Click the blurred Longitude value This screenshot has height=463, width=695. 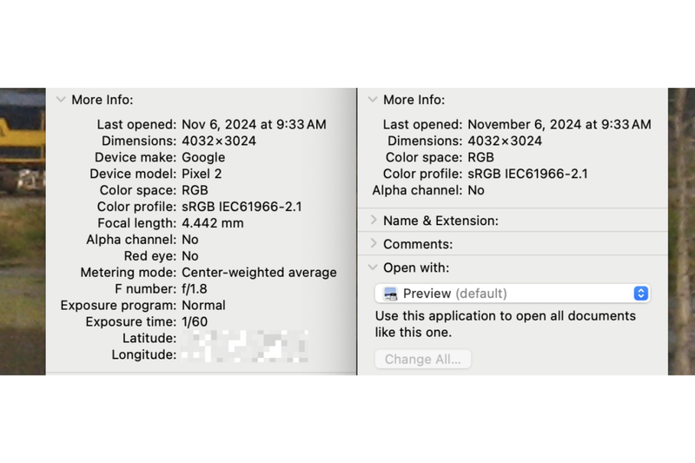point(243,354)
